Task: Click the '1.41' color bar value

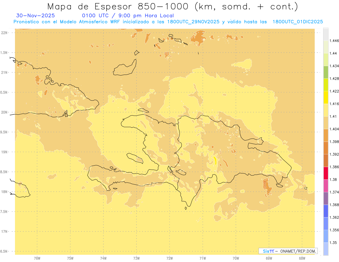Action: click(x=333, y=116)
